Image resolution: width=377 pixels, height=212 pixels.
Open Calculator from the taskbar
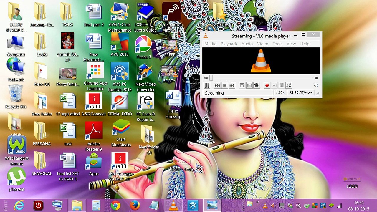tap(96, 205)
